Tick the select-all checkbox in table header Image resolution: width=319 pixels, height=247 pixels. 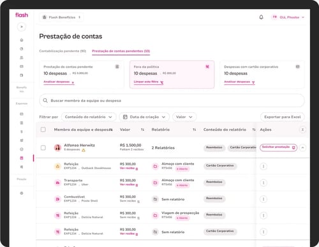pyautogui.click(x=43, y=130)
